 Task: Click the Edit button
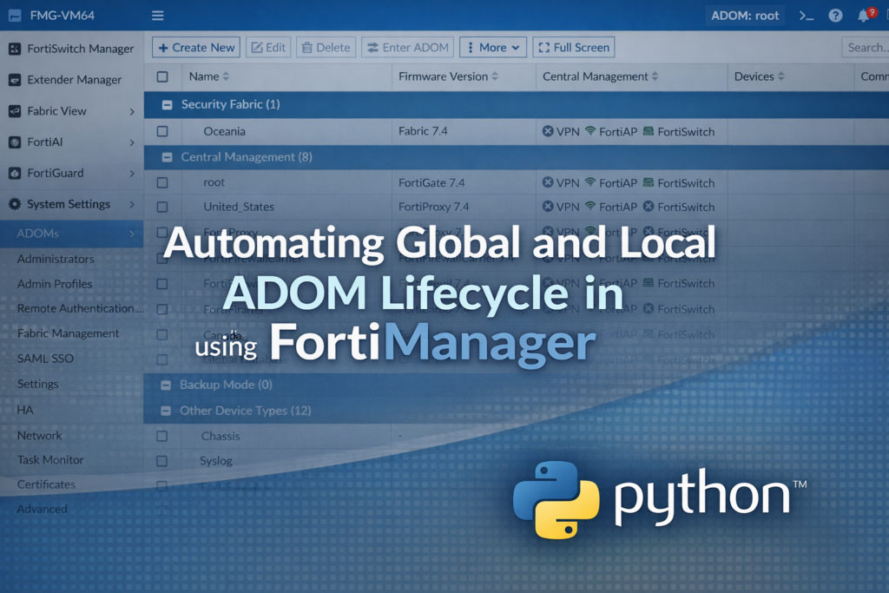[x=269, y=48]
